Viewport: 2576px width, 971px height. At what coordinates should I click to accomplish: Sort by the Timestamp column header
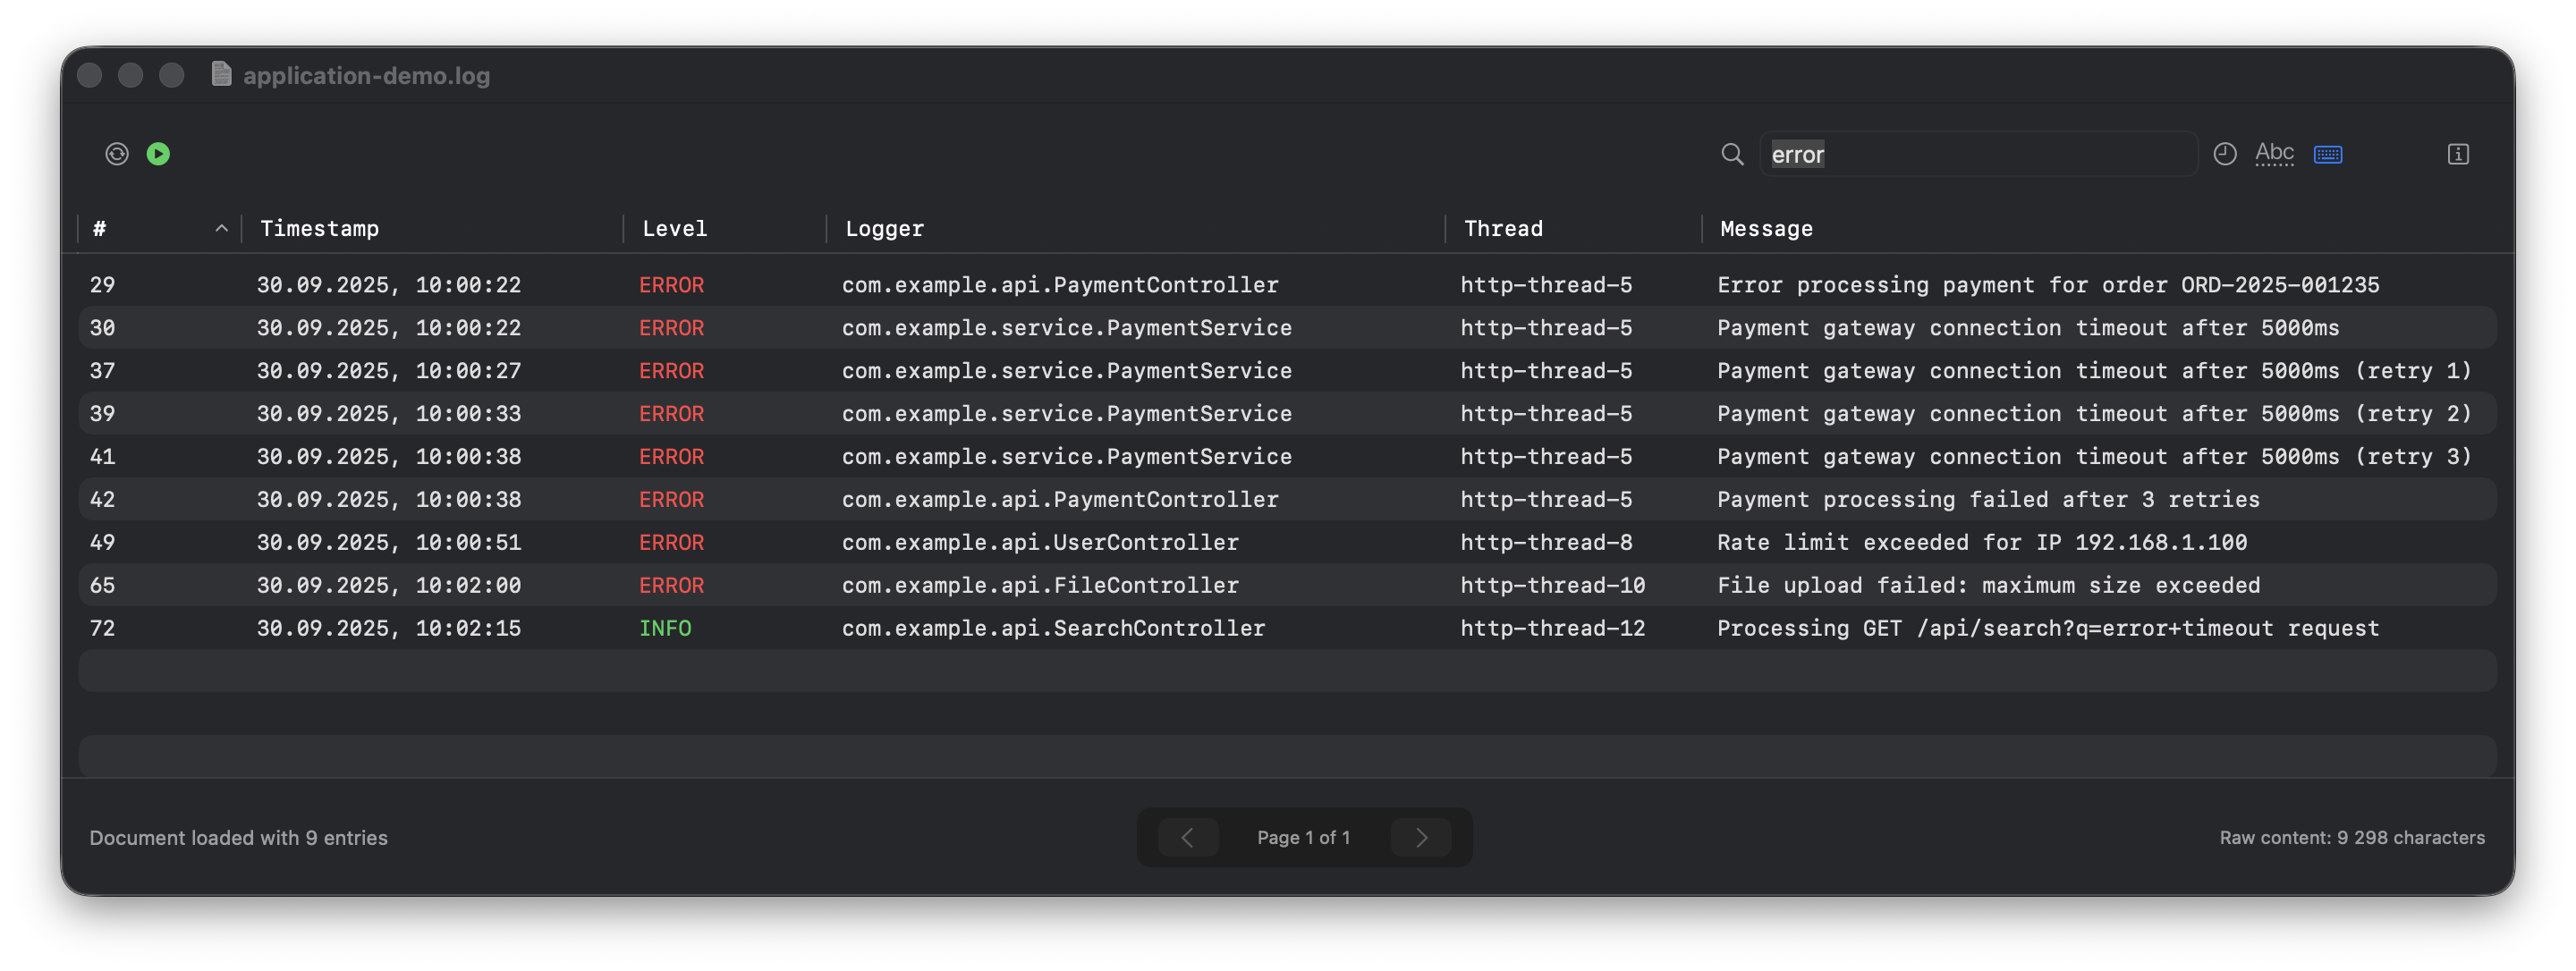320,229
